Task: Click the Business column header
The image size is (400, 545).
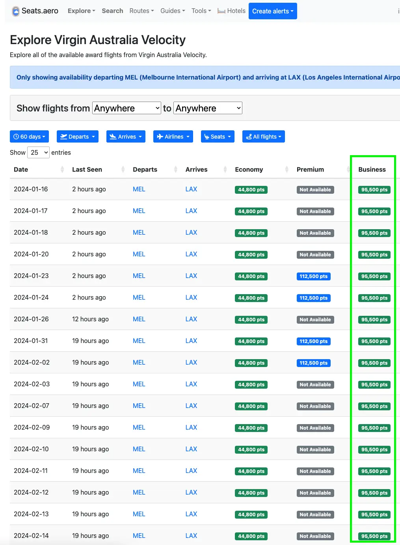Action: [372, 169]
